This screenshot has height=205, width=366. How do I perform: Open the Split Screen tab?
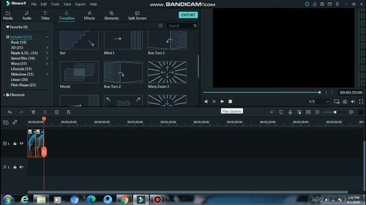coord(137,15)
